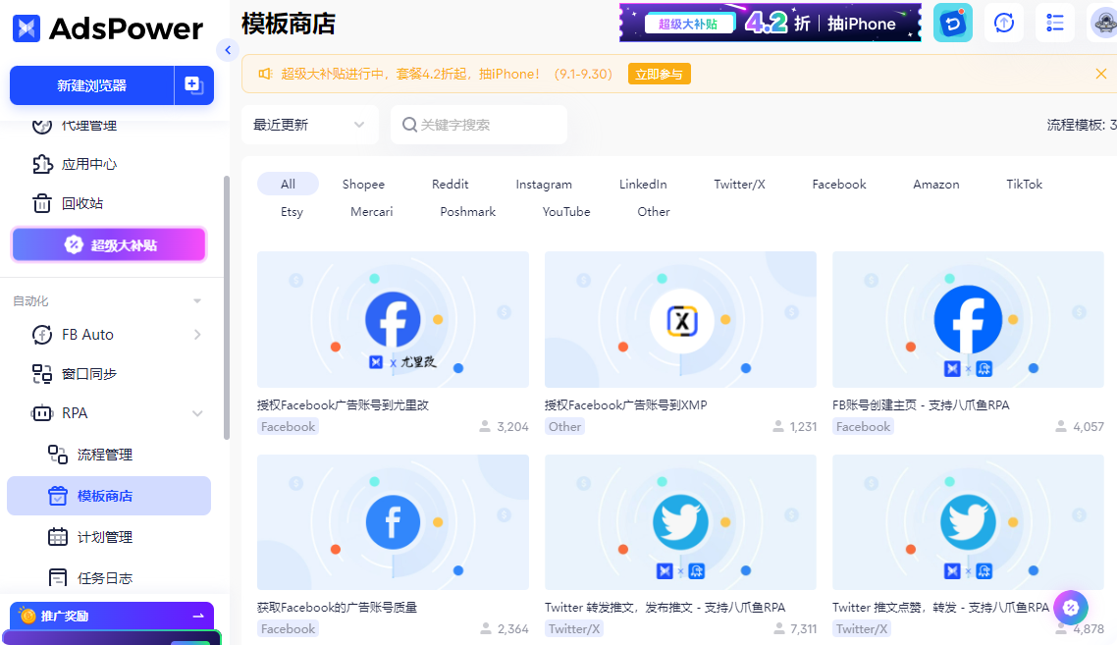1117x645 pixels.
Task: Click the batch-create icon beside 新建浏览器
Action: (193, 85)
